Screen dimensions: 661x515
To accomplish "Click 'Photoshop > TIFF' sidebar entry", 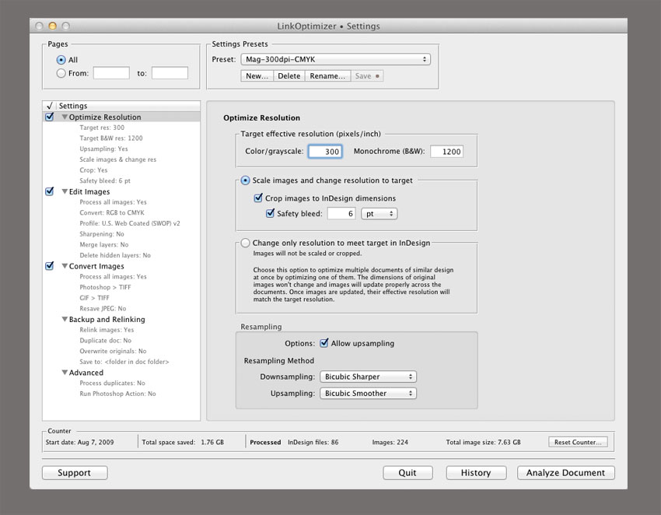I will pyautogui.click(x=106, y=287).
